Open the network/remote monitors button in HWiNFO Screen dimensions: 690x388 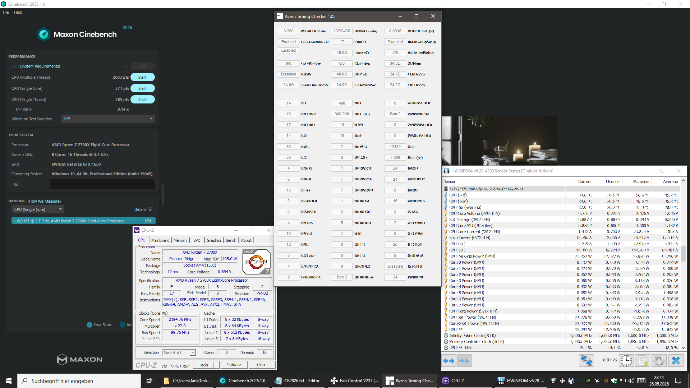[586, 361]
